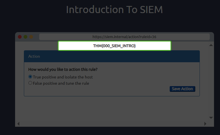220x135 pixels.
Task: Select the False positive radio button
Action: (30, 83)
